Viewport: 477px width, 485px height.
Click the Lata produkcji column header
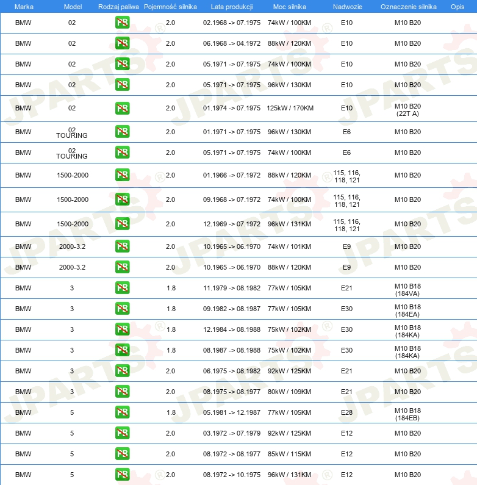(232, 7)
